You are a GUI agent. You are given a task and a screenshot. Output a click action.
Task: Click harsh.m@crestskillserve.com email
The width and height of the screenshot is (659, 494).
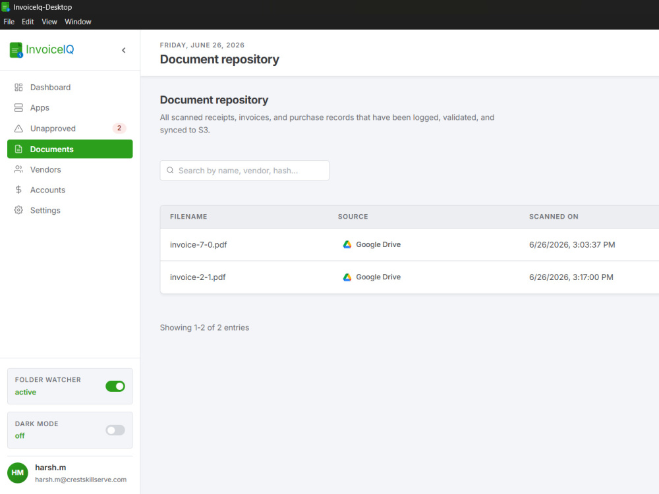pyautogui.click(x=80, y=480)
